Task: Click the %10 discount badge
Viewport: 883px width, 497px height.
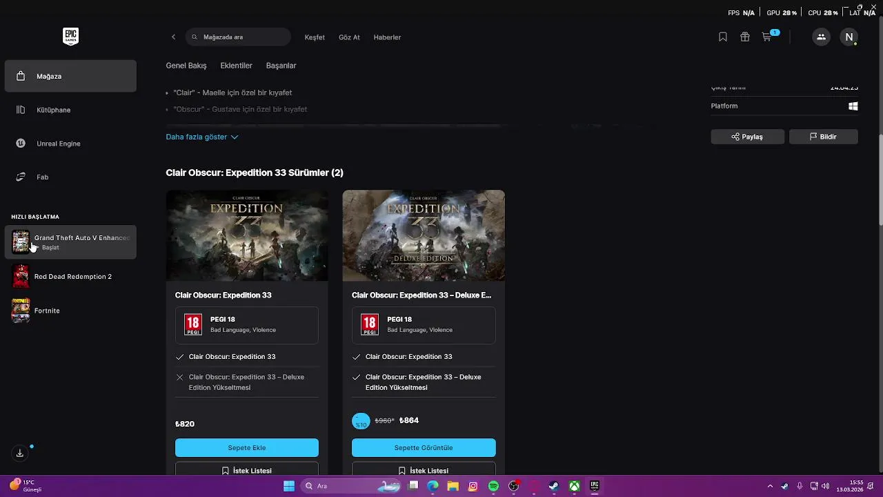Action: [x=361, y=421]
